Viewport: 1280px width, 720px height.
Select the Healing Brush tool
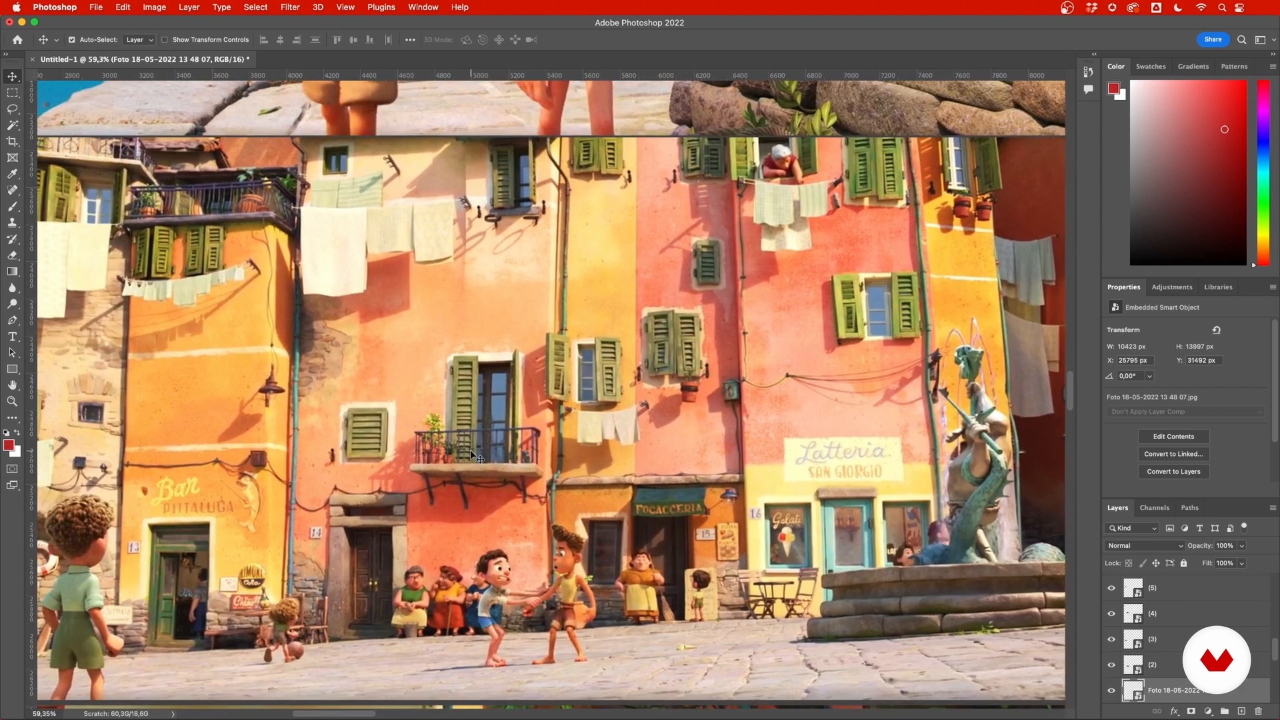point(12,190)
